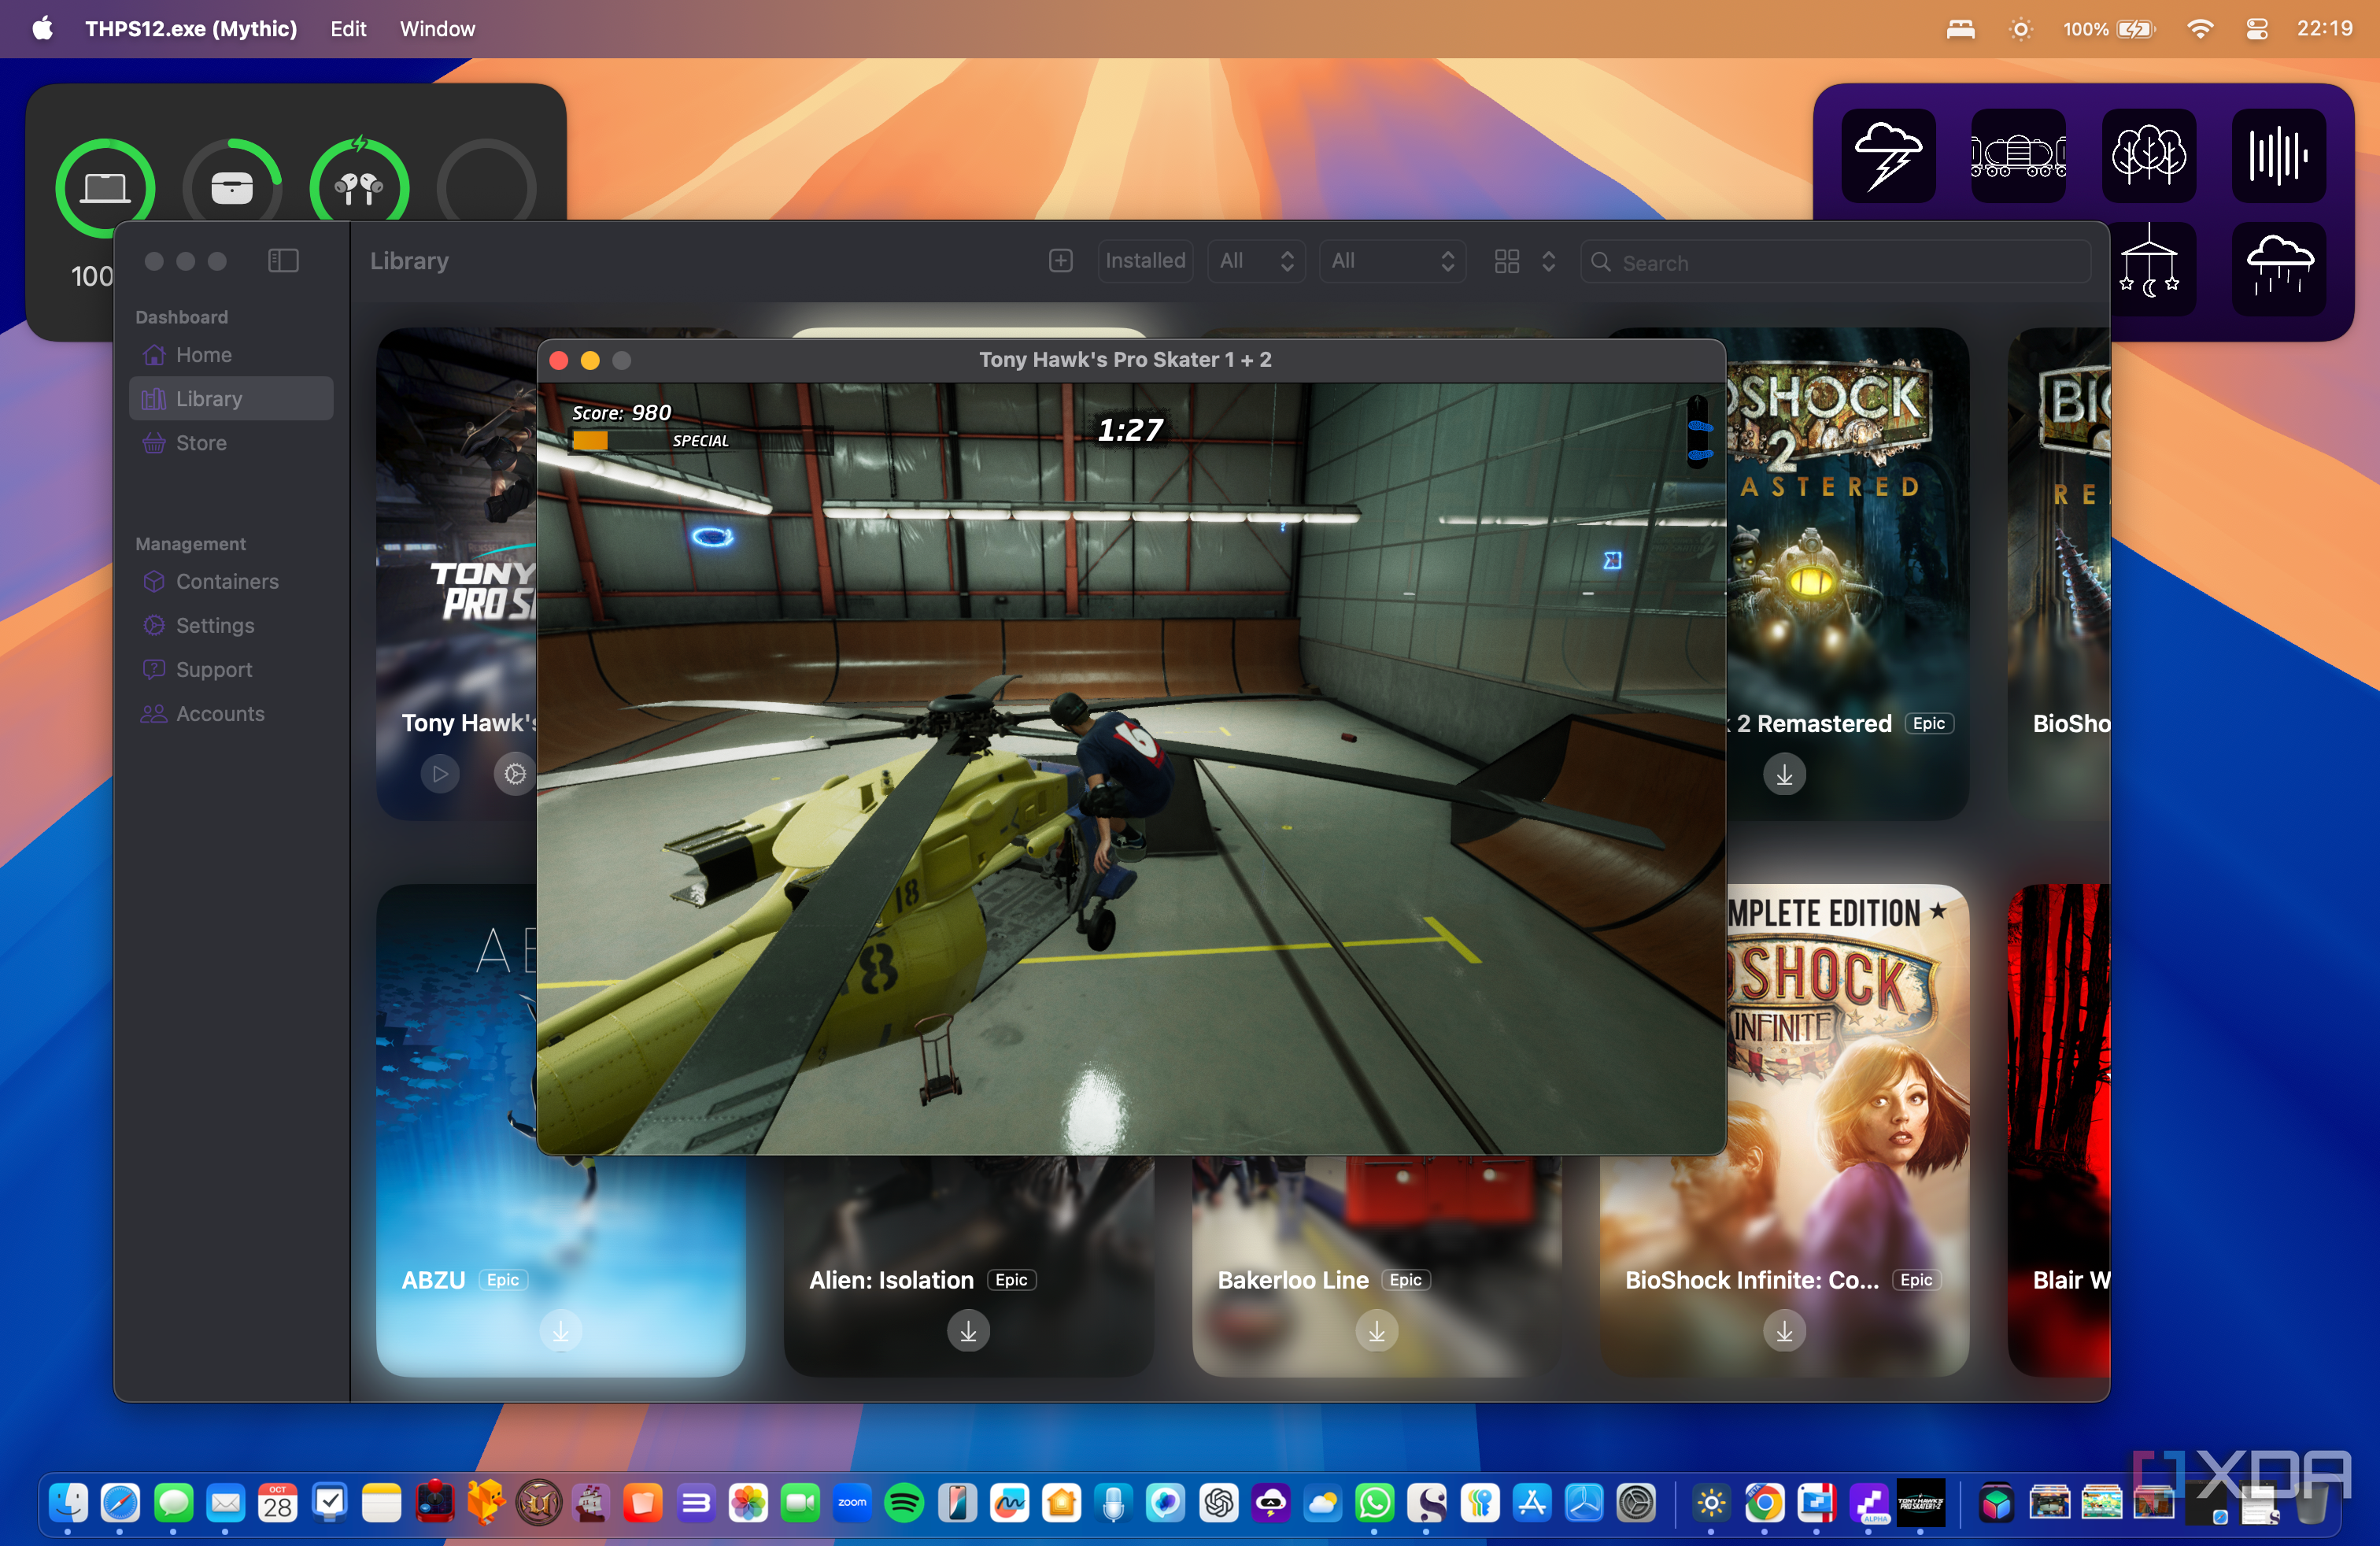Screen dimensions: 2380x1546
Task: Toggle the Mythic sidebar visibility icon
Action: click(x=284, y=261)
